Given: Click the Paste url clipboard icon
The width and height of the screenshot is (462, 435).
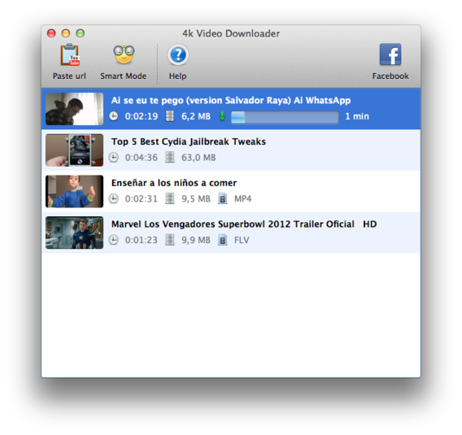Looking at the screenshot, I should pos(70,54).
